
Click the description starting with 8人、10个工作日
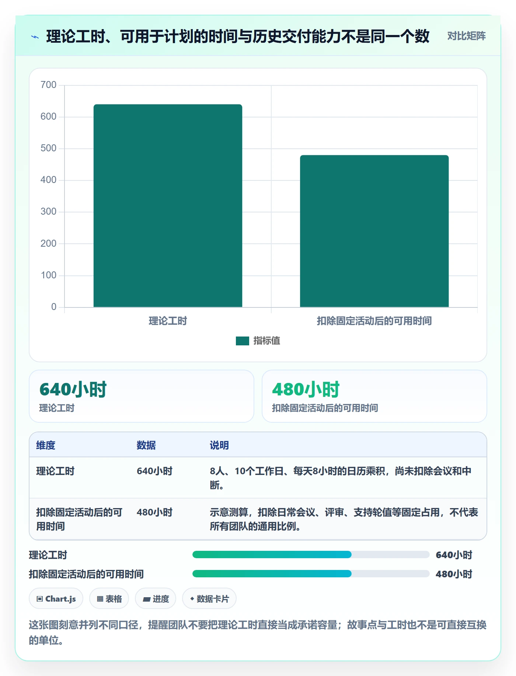click(x=341, y=478)
